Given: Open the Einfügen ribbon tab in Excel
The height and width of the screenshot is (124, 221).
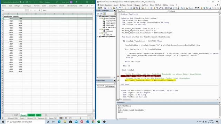Looking at the screenshot, I should coord(17,6).
